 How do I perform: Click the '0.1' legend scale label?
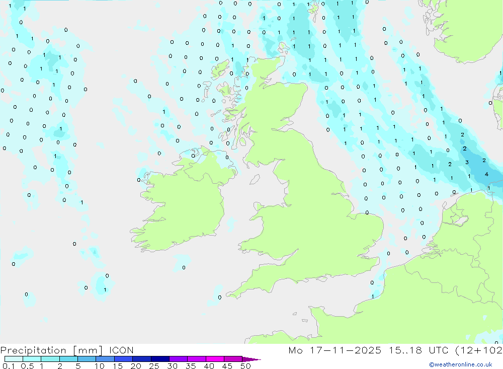(x=9, y=366)
